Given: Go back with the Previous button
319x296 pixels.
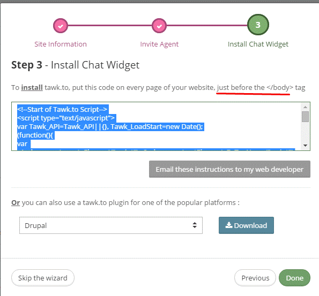Looking at the screenshot, I should click(x=255, y=278).
